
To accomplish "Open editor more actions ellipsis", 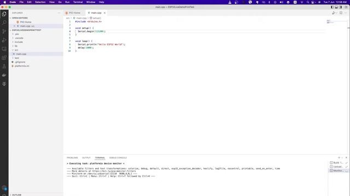I will pos(346,13).
